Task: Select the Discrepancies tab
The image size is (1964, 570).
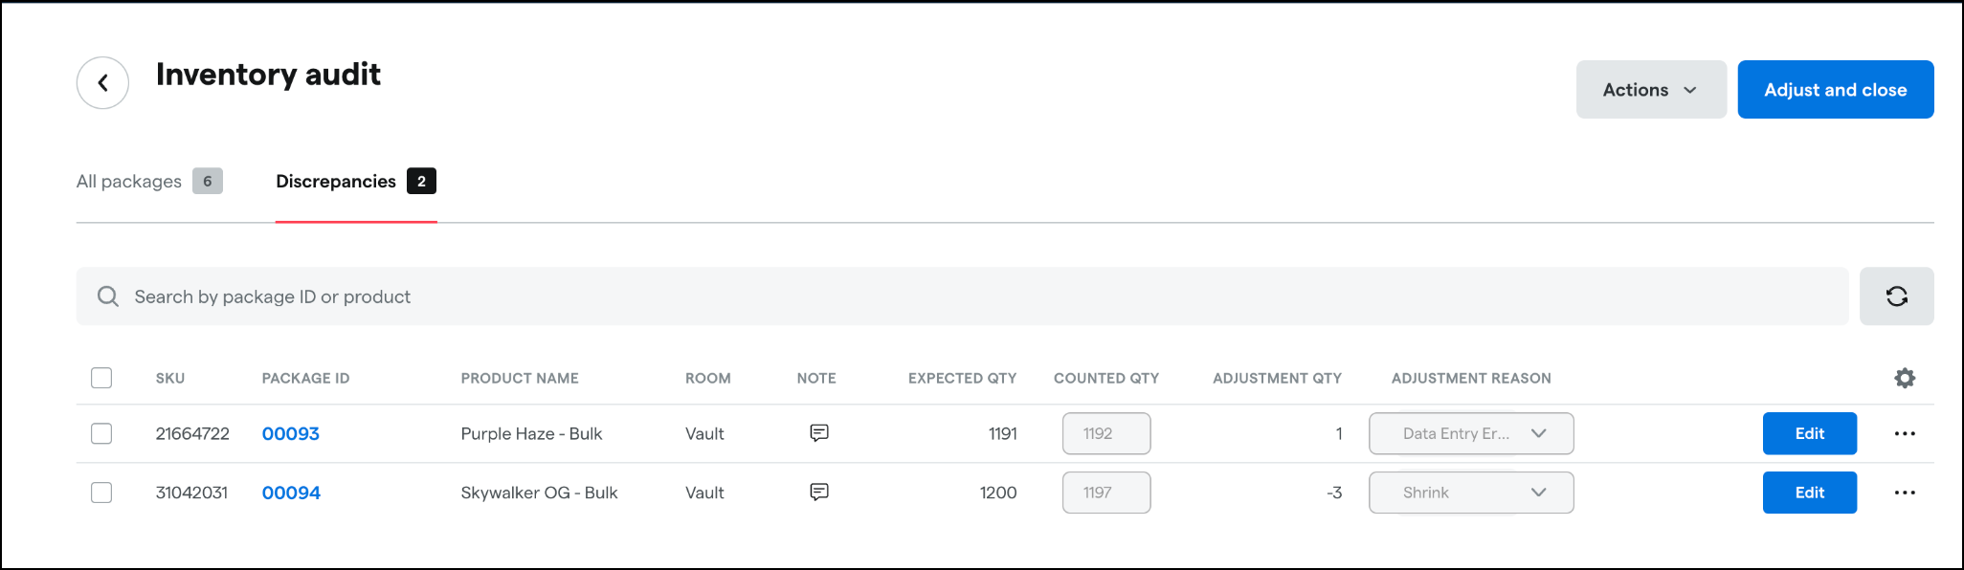Action: [356, 181]
